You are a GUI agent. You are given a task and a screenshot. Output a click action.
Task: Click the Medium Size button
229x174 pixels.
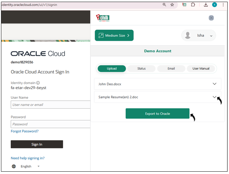point(114,35)
